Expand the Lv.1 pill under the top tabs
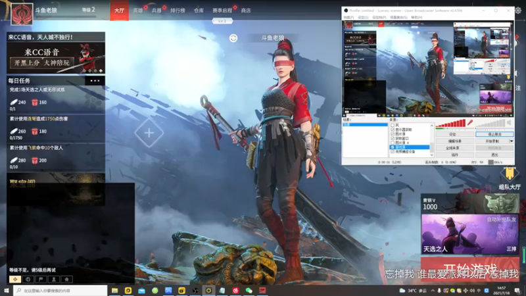 click(222, 21)
